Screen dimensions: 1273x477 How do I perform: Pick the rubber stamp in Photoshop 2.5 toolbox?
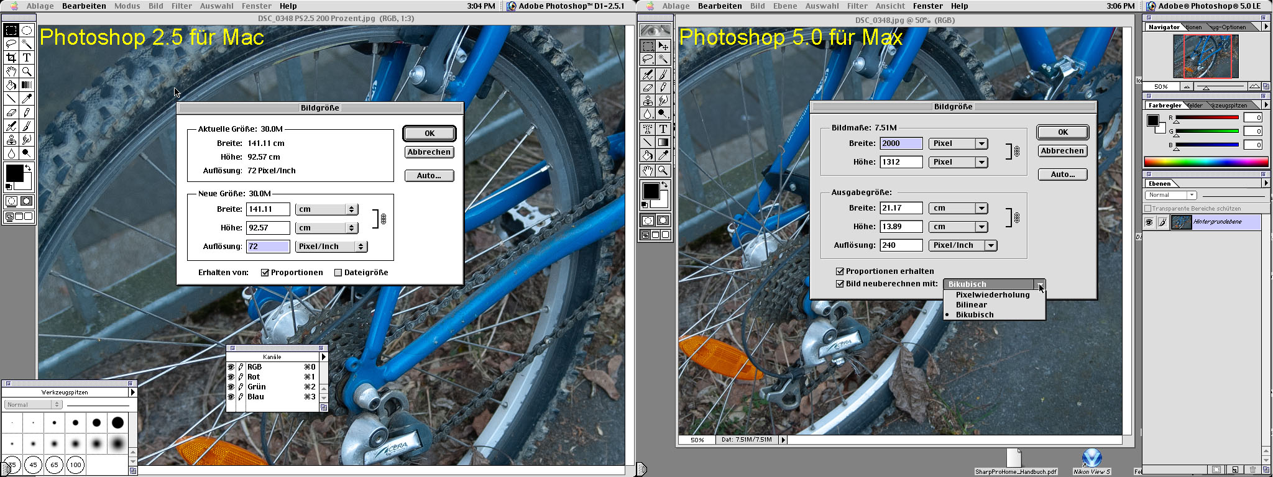(11, 140)
